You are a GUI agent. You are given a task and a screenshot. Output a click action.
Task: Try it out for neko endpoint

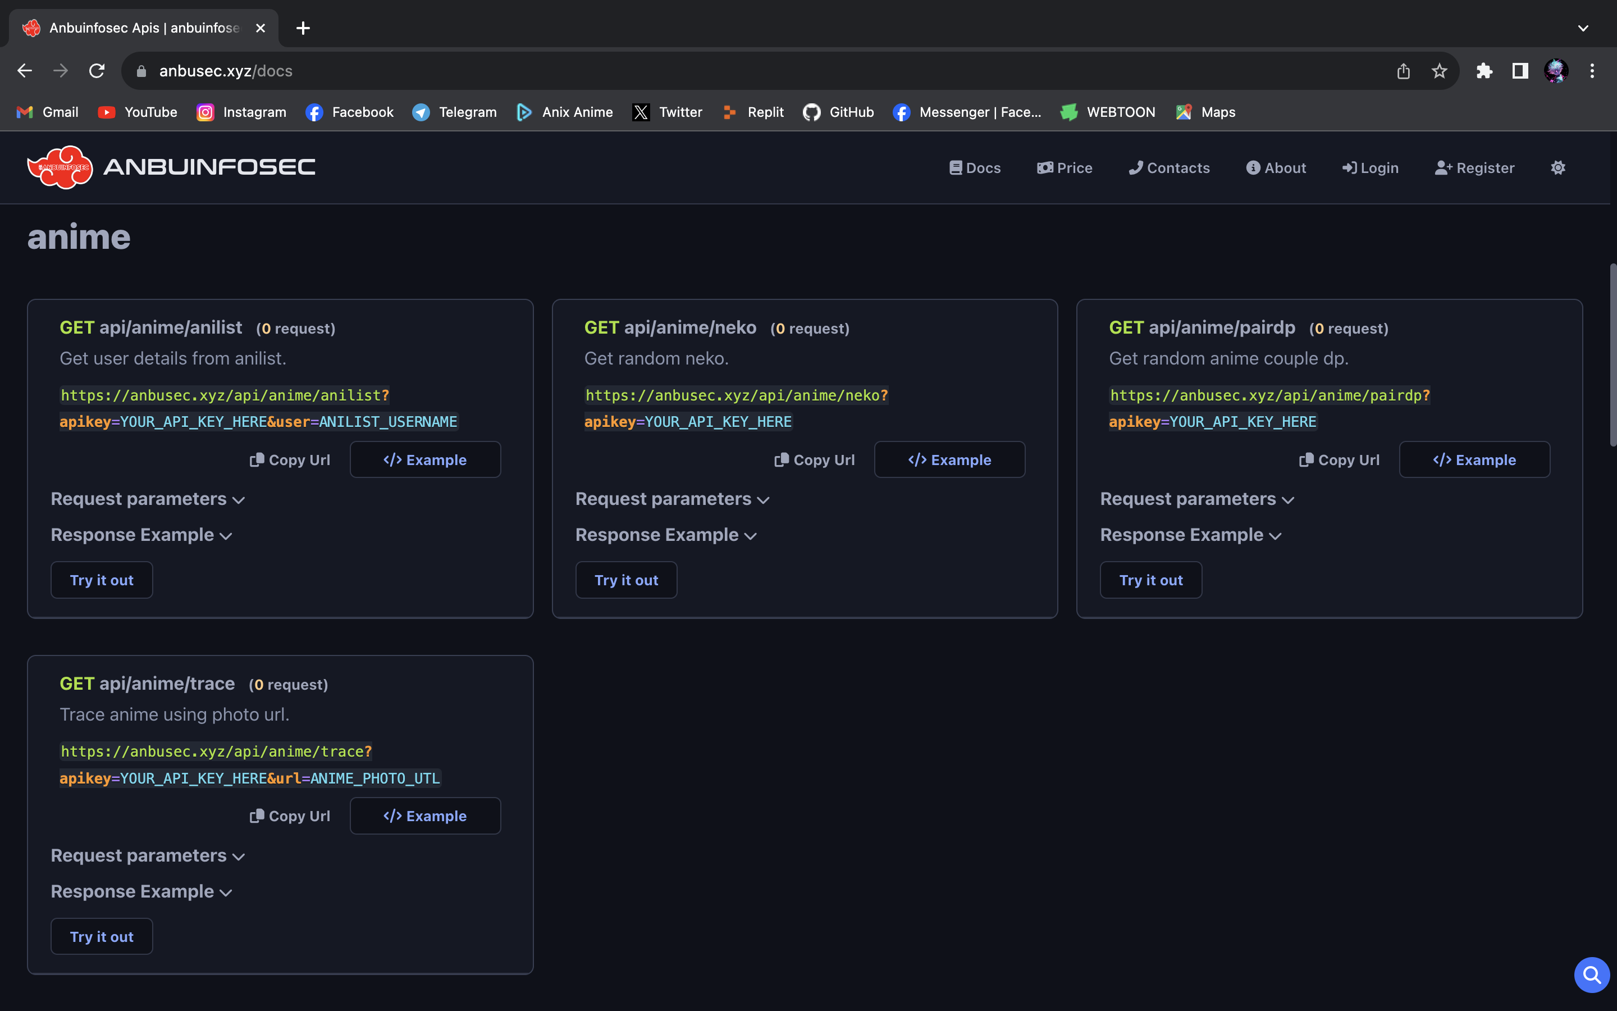click(626, 580)
